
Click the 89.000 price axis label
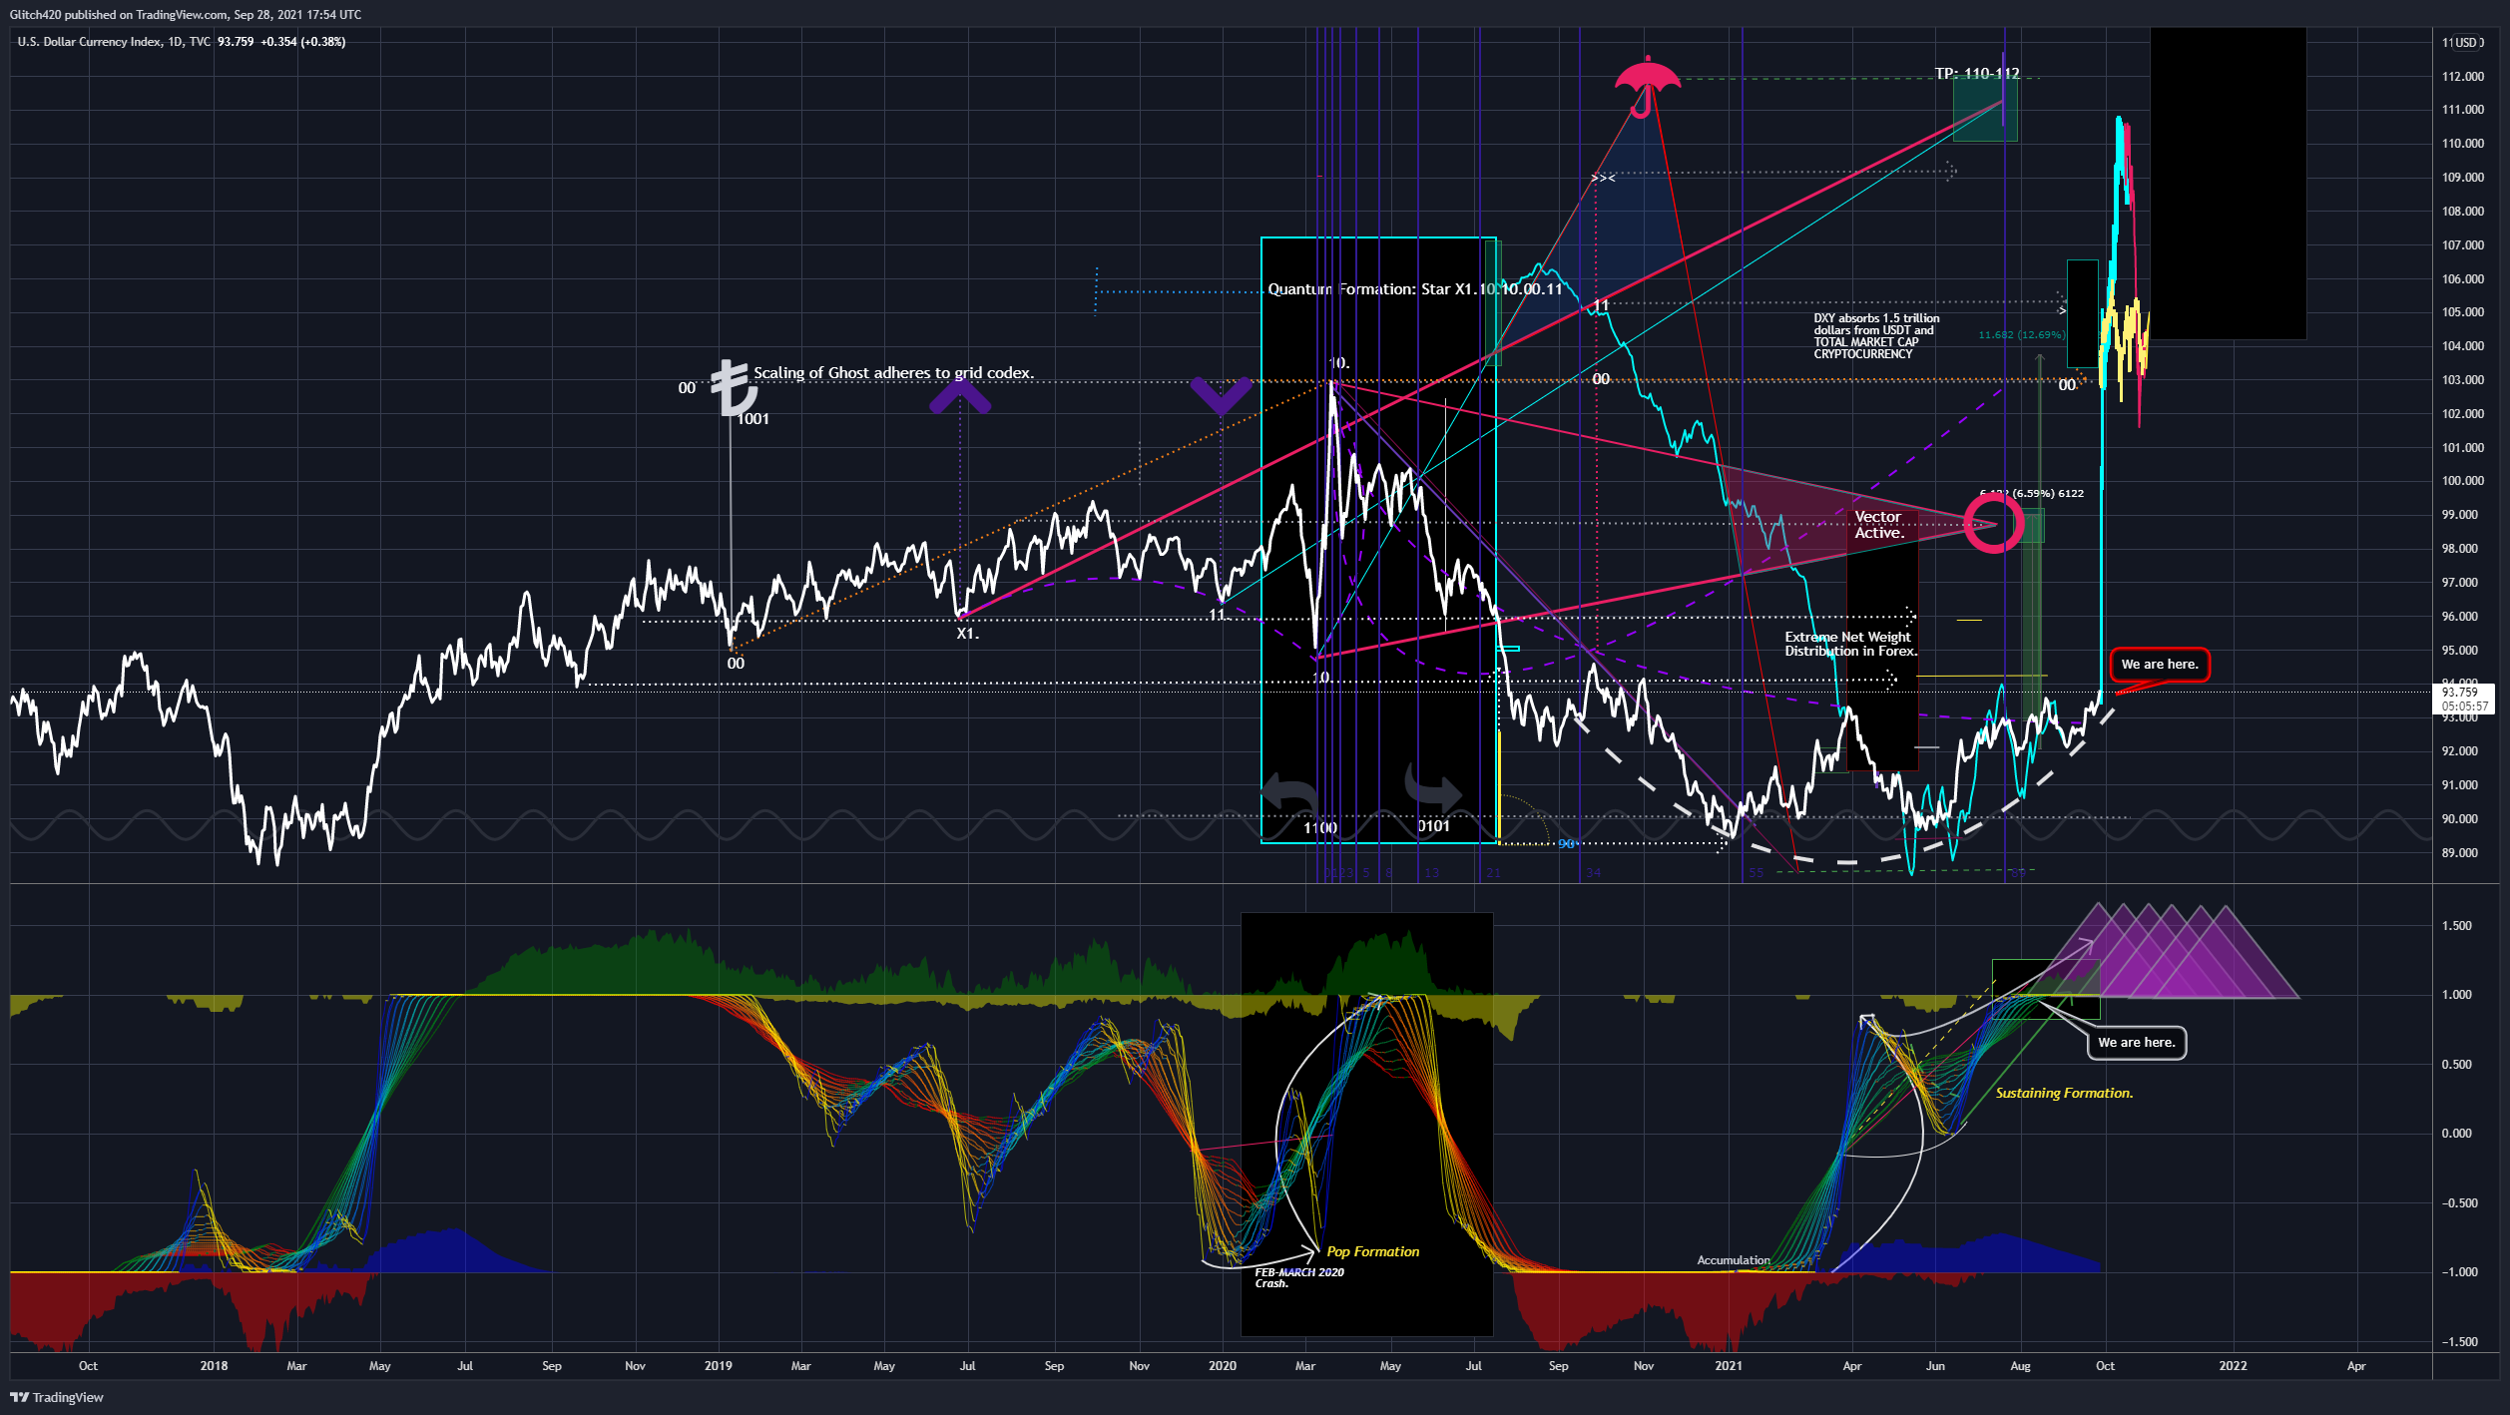2459,853
